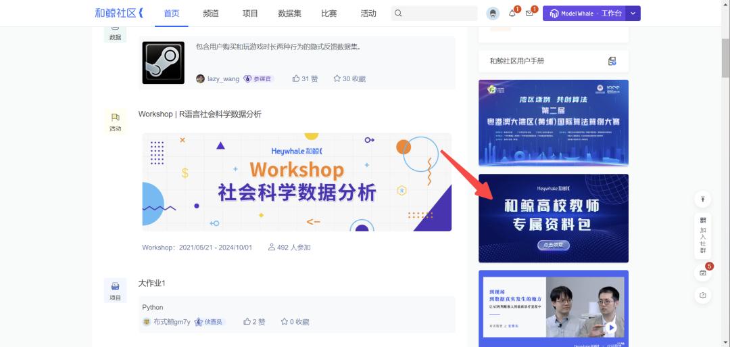Viewport: 730px width, 347px height.
Task: Visit lazy_wang author profile
Action: point(224,78)
